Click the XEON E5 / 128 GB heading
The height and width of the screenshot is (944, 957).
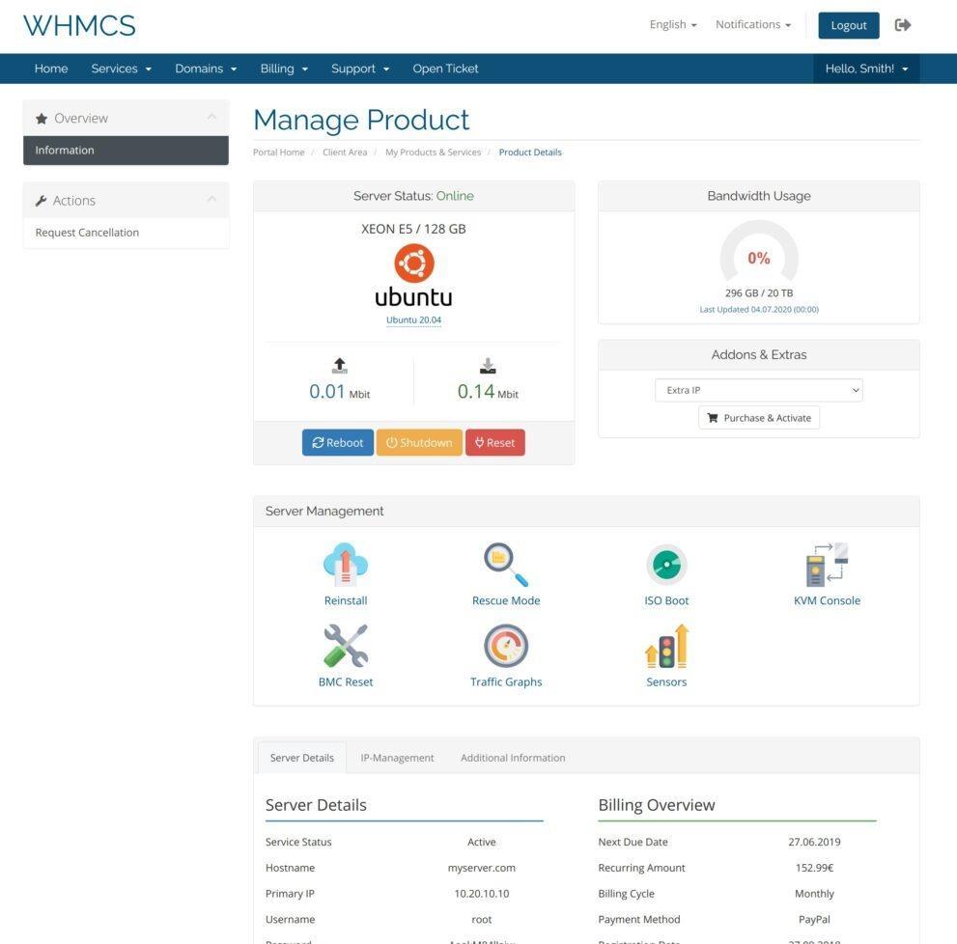(x=414, y=229)
